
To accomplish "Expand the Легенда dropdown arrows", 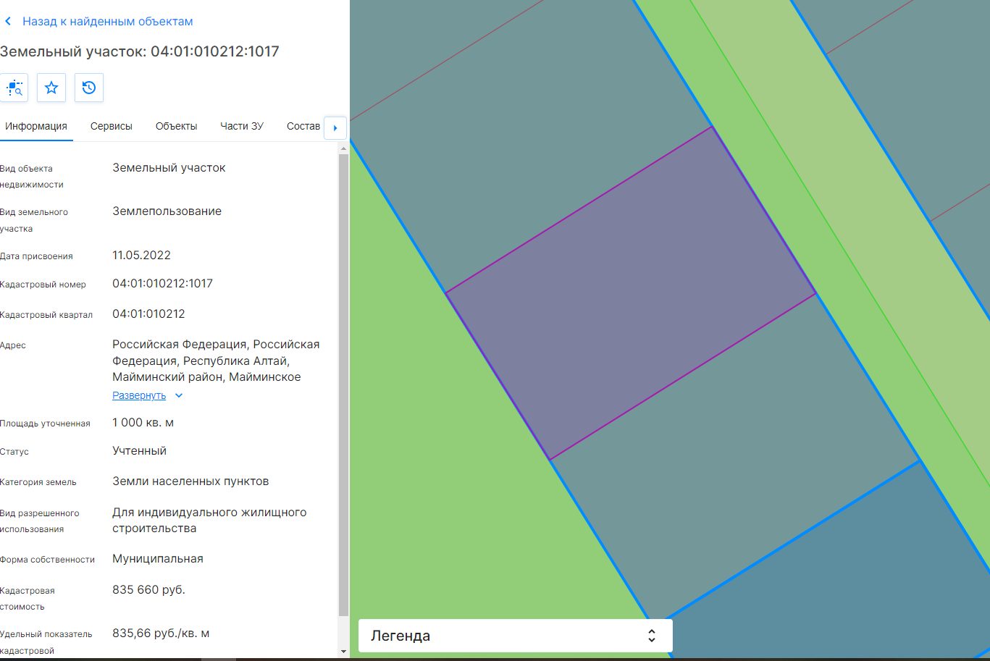I will coord(651,636).
